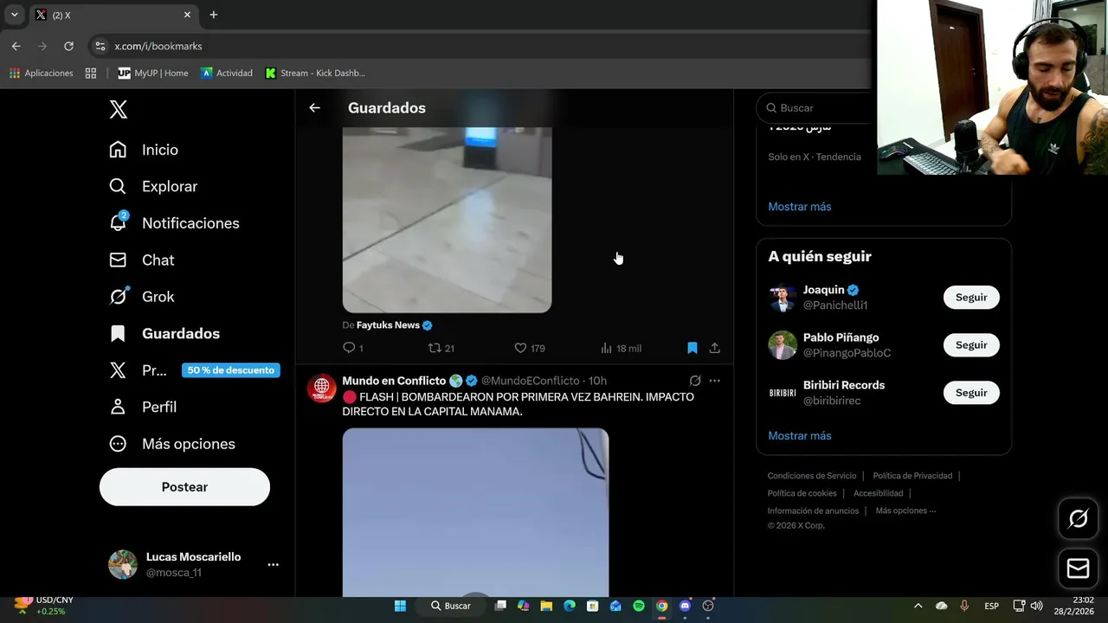Click Mostrar más under A quién seguir

click(x=800, y=436)
